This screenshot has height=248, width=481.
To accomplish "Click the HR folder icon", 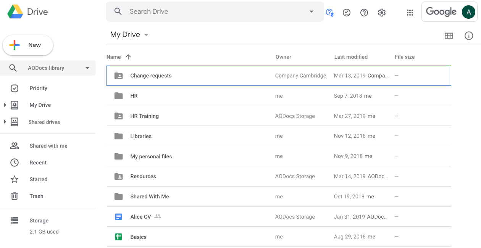I will (x=119, y=96).
